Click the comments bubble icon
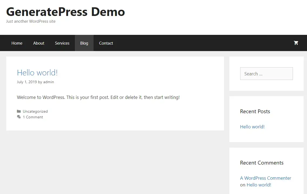 pyautogui.click(x=19, y=117)
